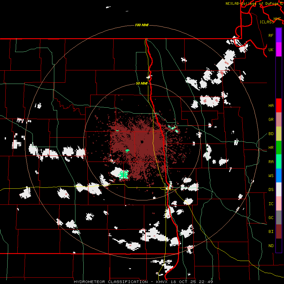Screen dimensions: 284x284
Task: Click the DS legend label
Action: pyautogui.click(x=271, y=190)
